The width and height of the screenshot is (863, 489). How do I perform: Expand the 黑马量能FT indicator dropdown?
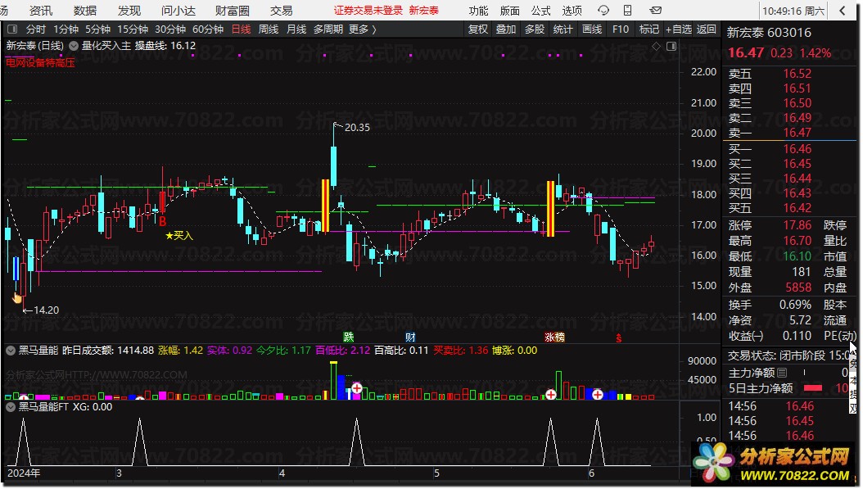click(x=11, y=407)
